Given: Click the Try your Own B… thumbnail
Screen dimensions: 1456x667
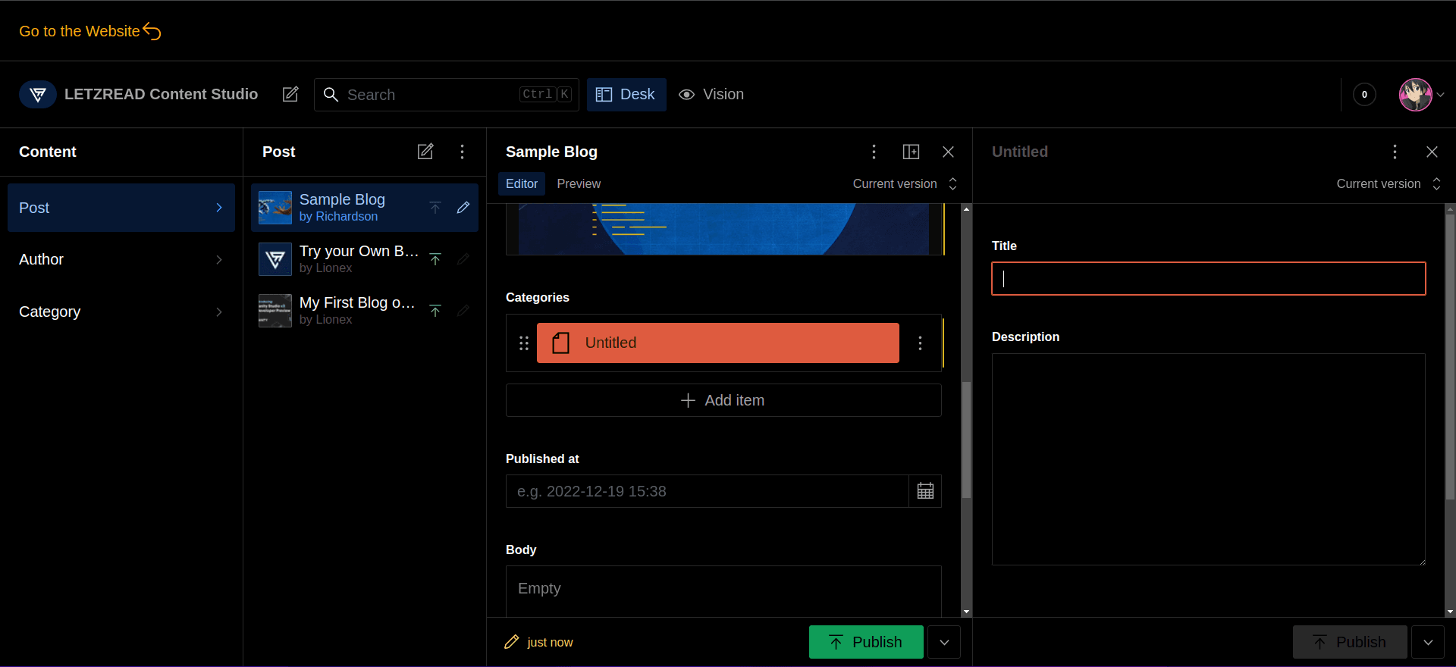Looking at the screenshot, I should point(275,259).
